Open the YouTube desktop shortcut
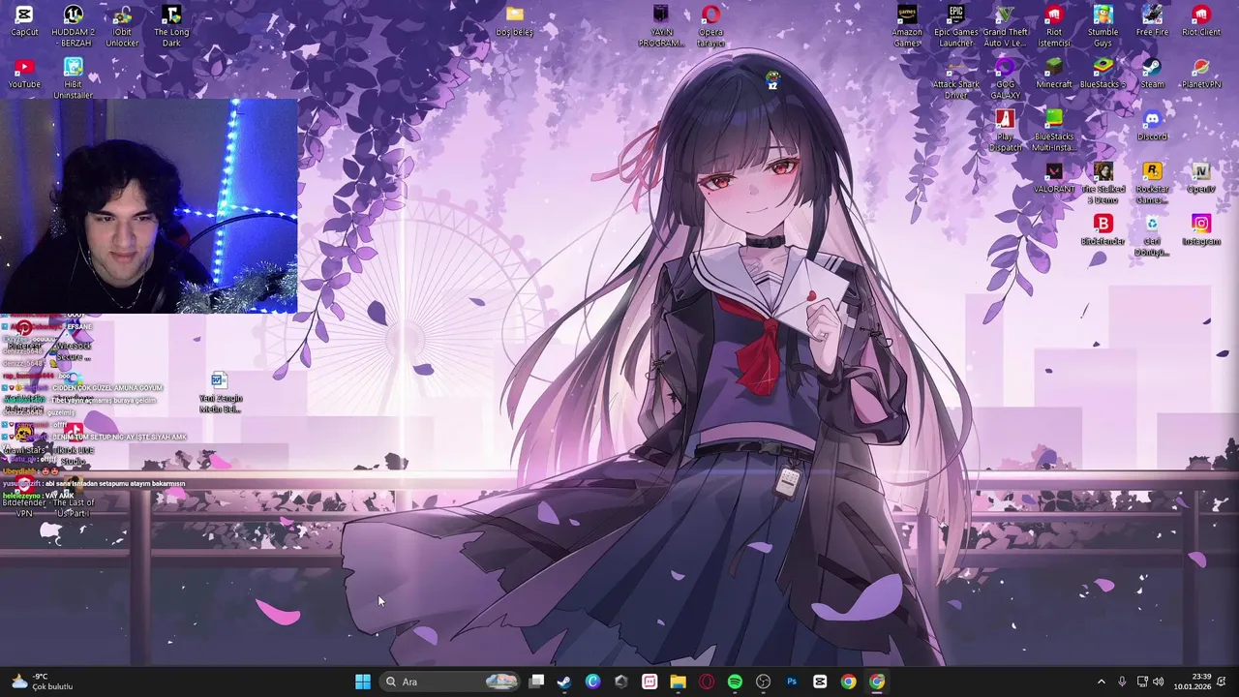This screenshot has height=697, width=1239. (x=24, y=74)
